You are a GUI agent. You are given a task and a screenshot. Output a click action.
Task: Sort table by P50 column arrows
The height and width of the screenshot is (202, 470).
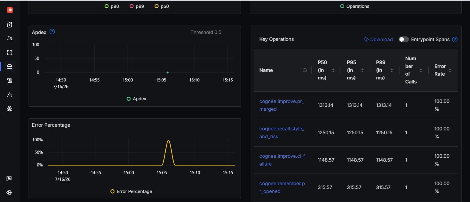pyautogui.click(x=333, y=70)
